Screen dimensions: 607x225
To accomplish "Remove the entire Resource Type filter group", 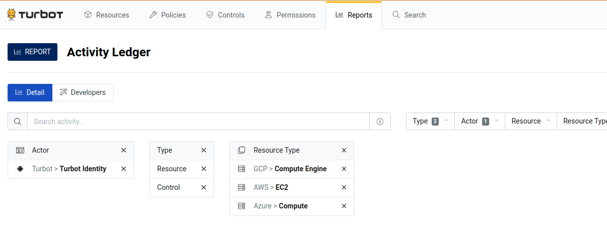I will click(x=344, y=150).
